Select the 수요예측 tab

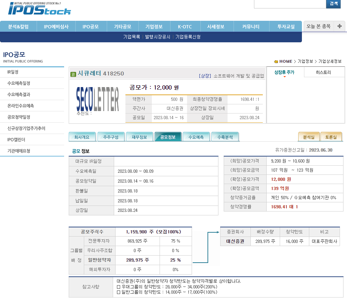(x=196, y=137)
